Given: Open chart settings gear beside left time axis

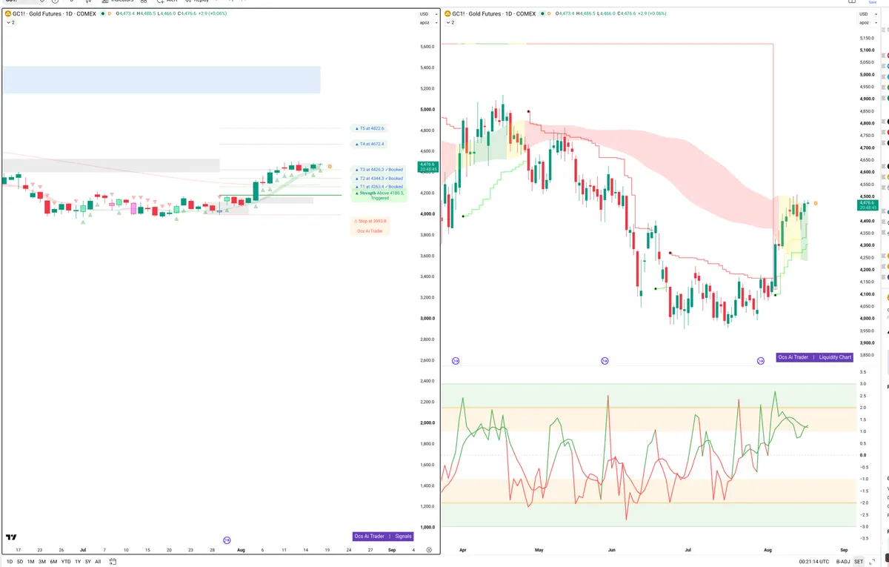Looking at the screenshot, I should (x=429, y=550).
